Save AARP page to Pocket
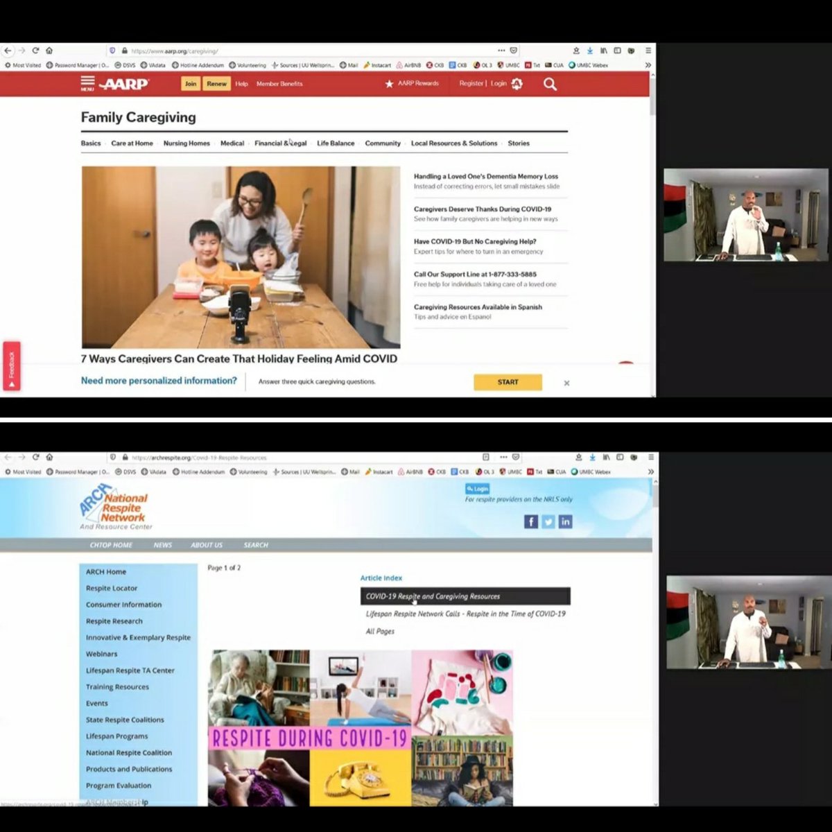832x832 pixels. pos(514,51)
